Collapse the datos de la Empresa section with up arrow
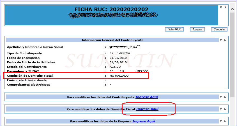Viewport: 237px width, 126px height. coord(225,121)
